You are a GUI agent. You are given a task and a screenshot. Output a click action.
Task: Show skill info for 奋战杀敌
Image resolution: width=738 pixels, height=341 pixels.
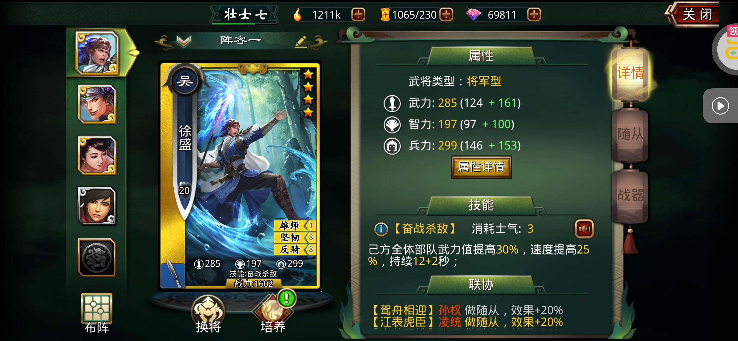click(x=381, y=229)
